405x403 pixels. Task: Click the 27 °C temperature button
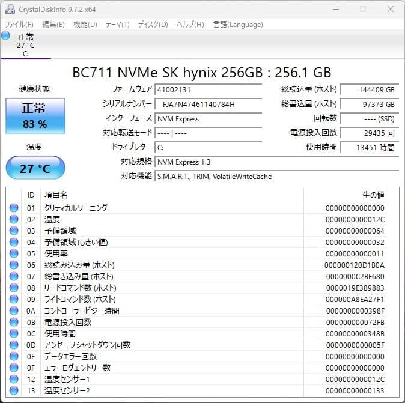point(35,168)
